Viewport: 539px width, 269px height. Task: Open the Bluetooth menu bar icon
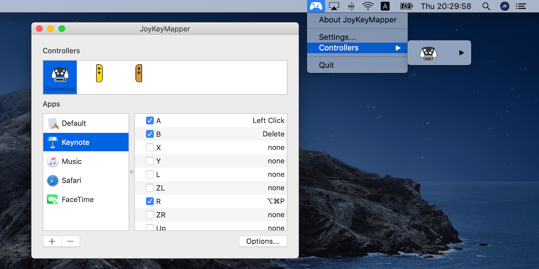(x=351, y=6)
